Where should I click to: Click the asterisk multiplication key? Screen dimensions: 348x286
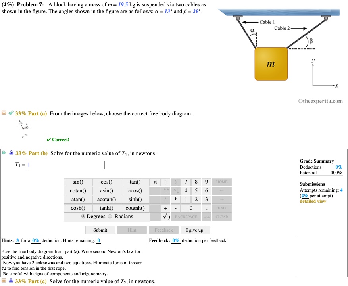(175, 199)
